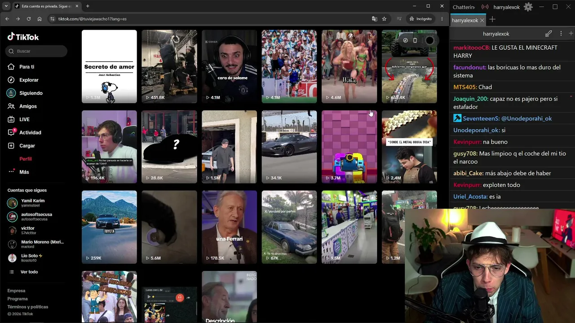Open the video with 9.5M views
The width and height of the screenshot is (575, 323).
click(349, 227)
